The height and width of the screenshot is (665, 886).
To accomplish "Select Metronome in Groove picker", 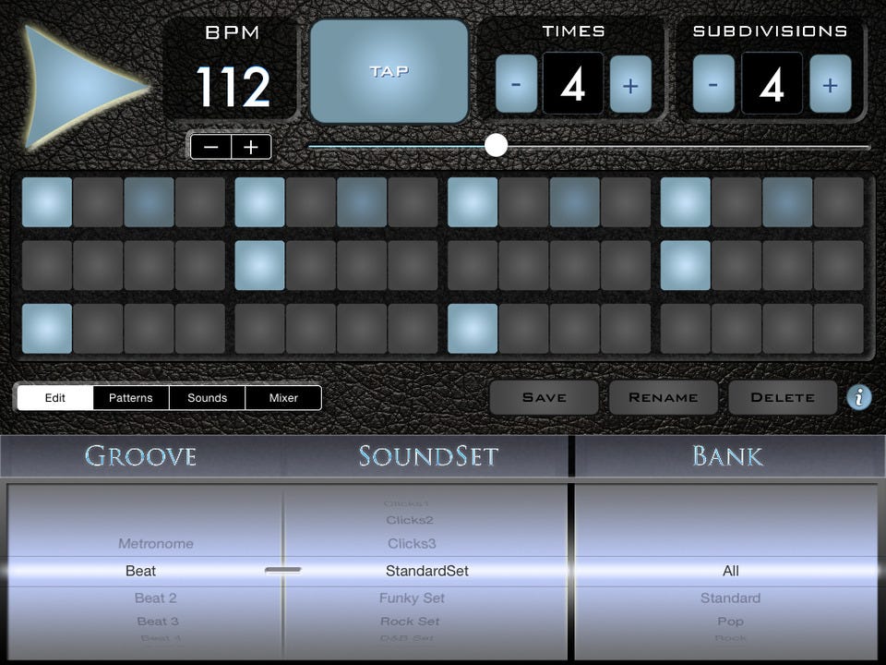I will point(156,543).
